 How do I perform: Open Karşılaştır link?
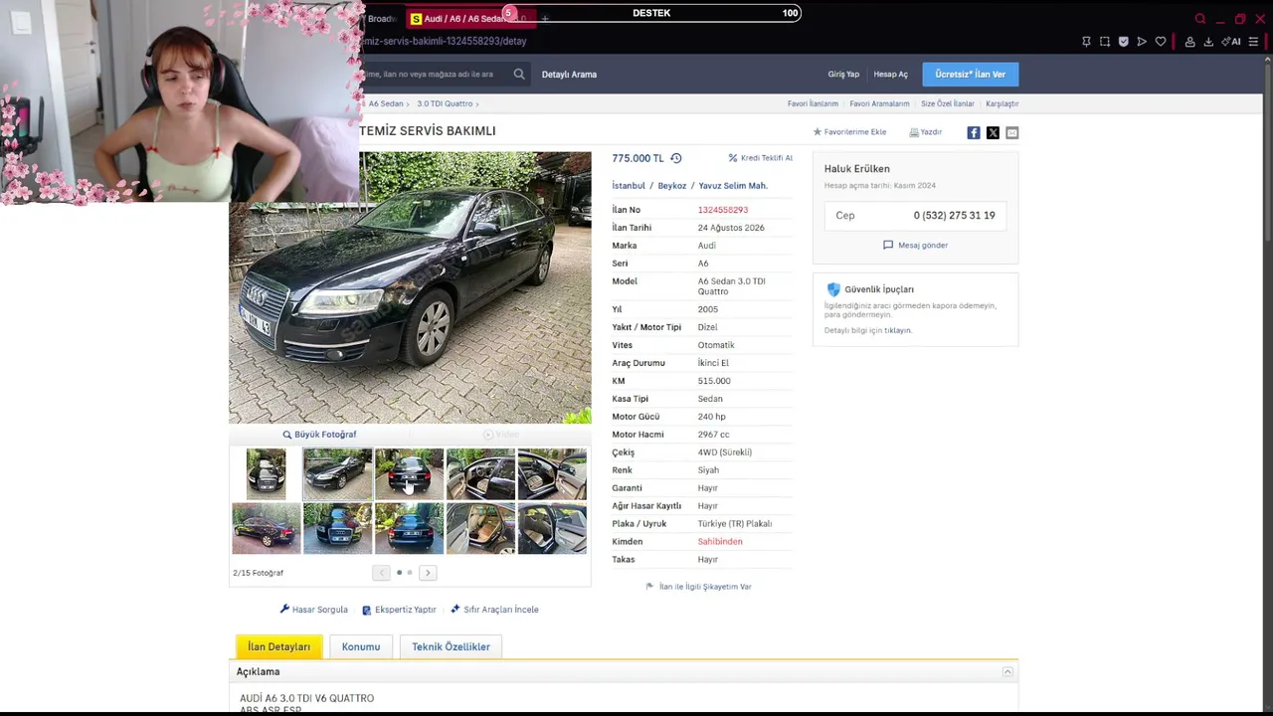point(1001,103)
